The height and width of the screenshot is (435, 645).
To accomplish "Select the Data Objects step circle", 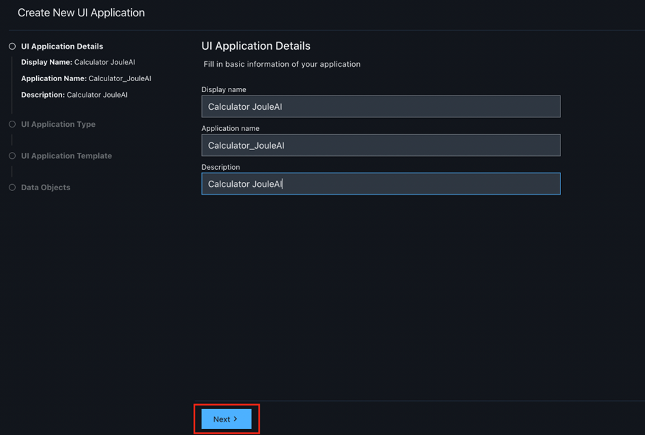I will (x=12, y=187).
